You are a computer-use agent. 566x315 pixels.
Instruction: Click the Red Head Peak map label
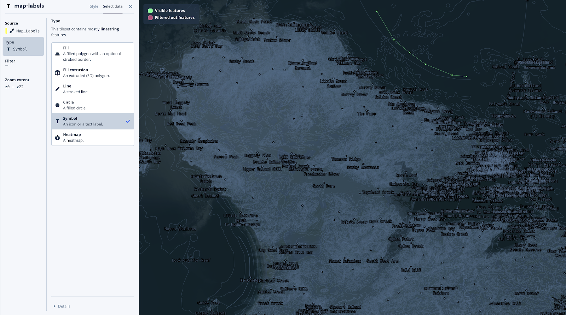coord(181,124)
